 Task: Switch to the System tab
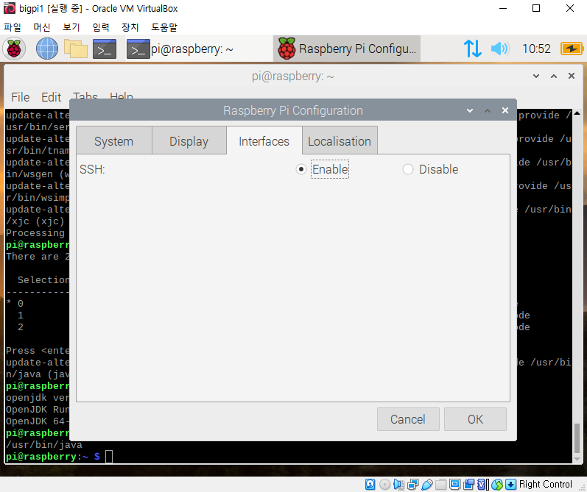coord(114,141)
